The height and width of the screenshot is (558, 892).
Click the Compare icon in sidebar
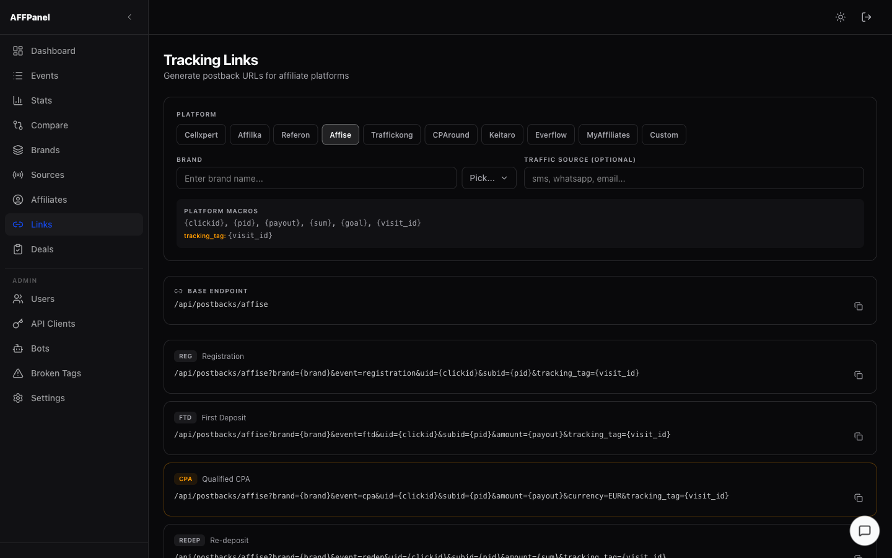coord(17,125)
